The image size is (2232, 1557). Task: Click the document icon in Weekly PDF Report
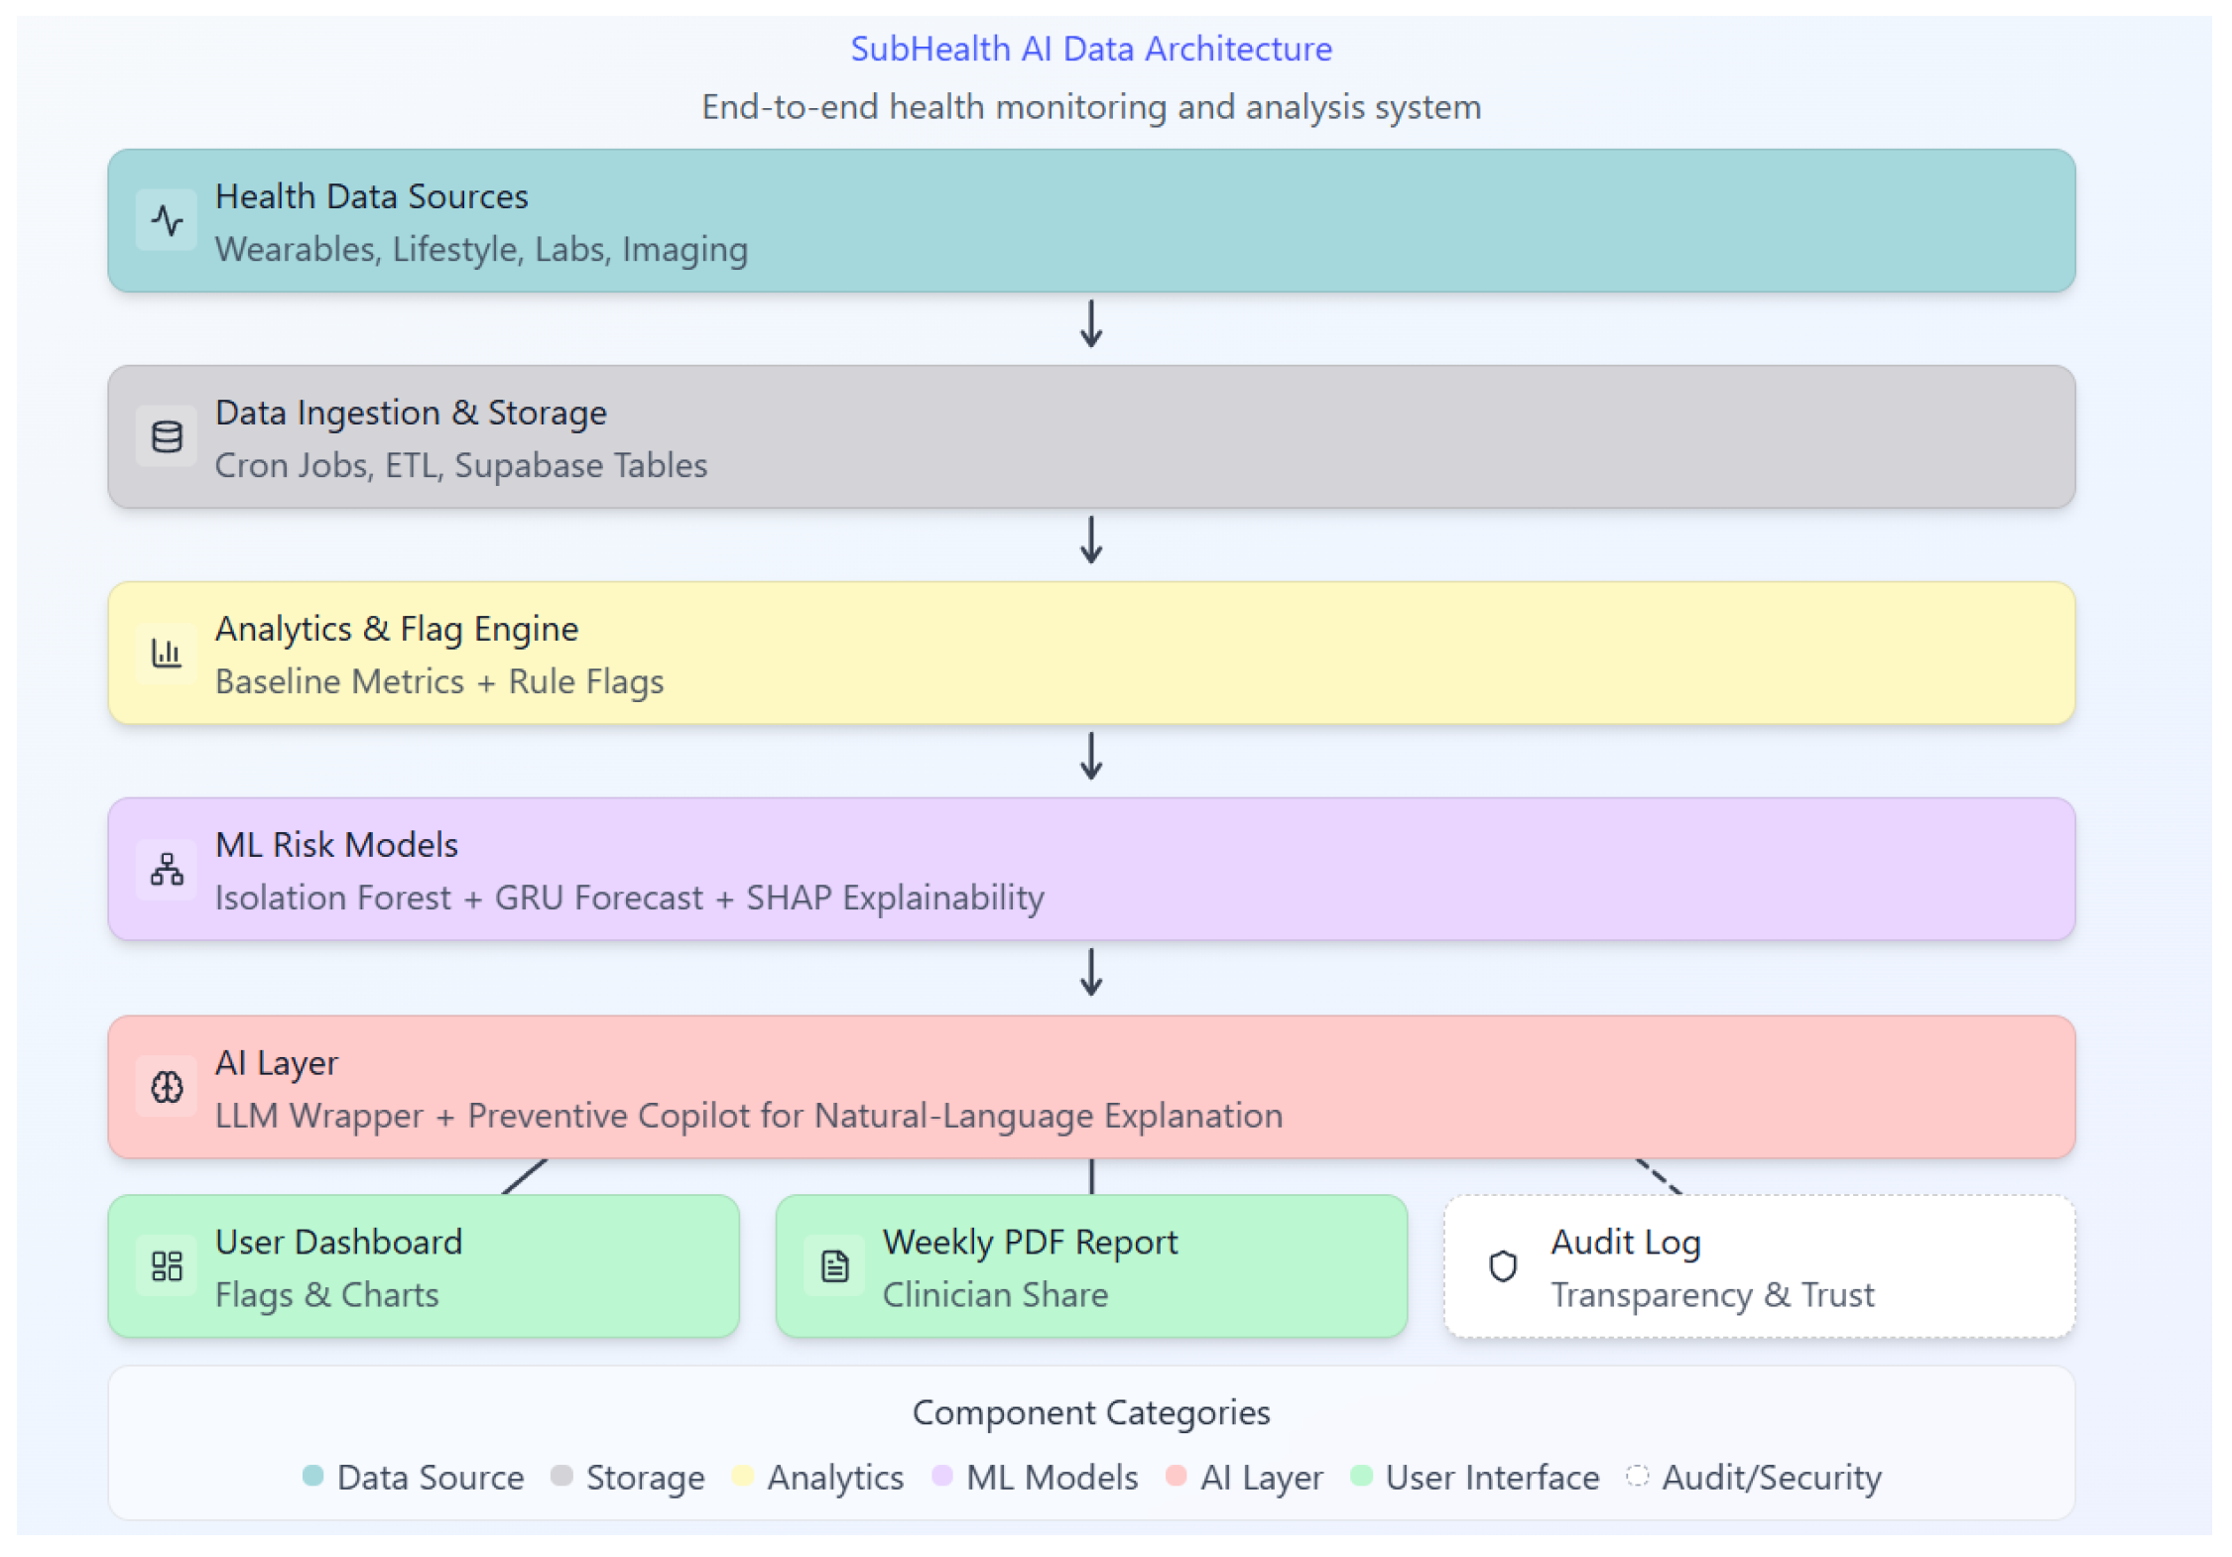coord(834,1265)
